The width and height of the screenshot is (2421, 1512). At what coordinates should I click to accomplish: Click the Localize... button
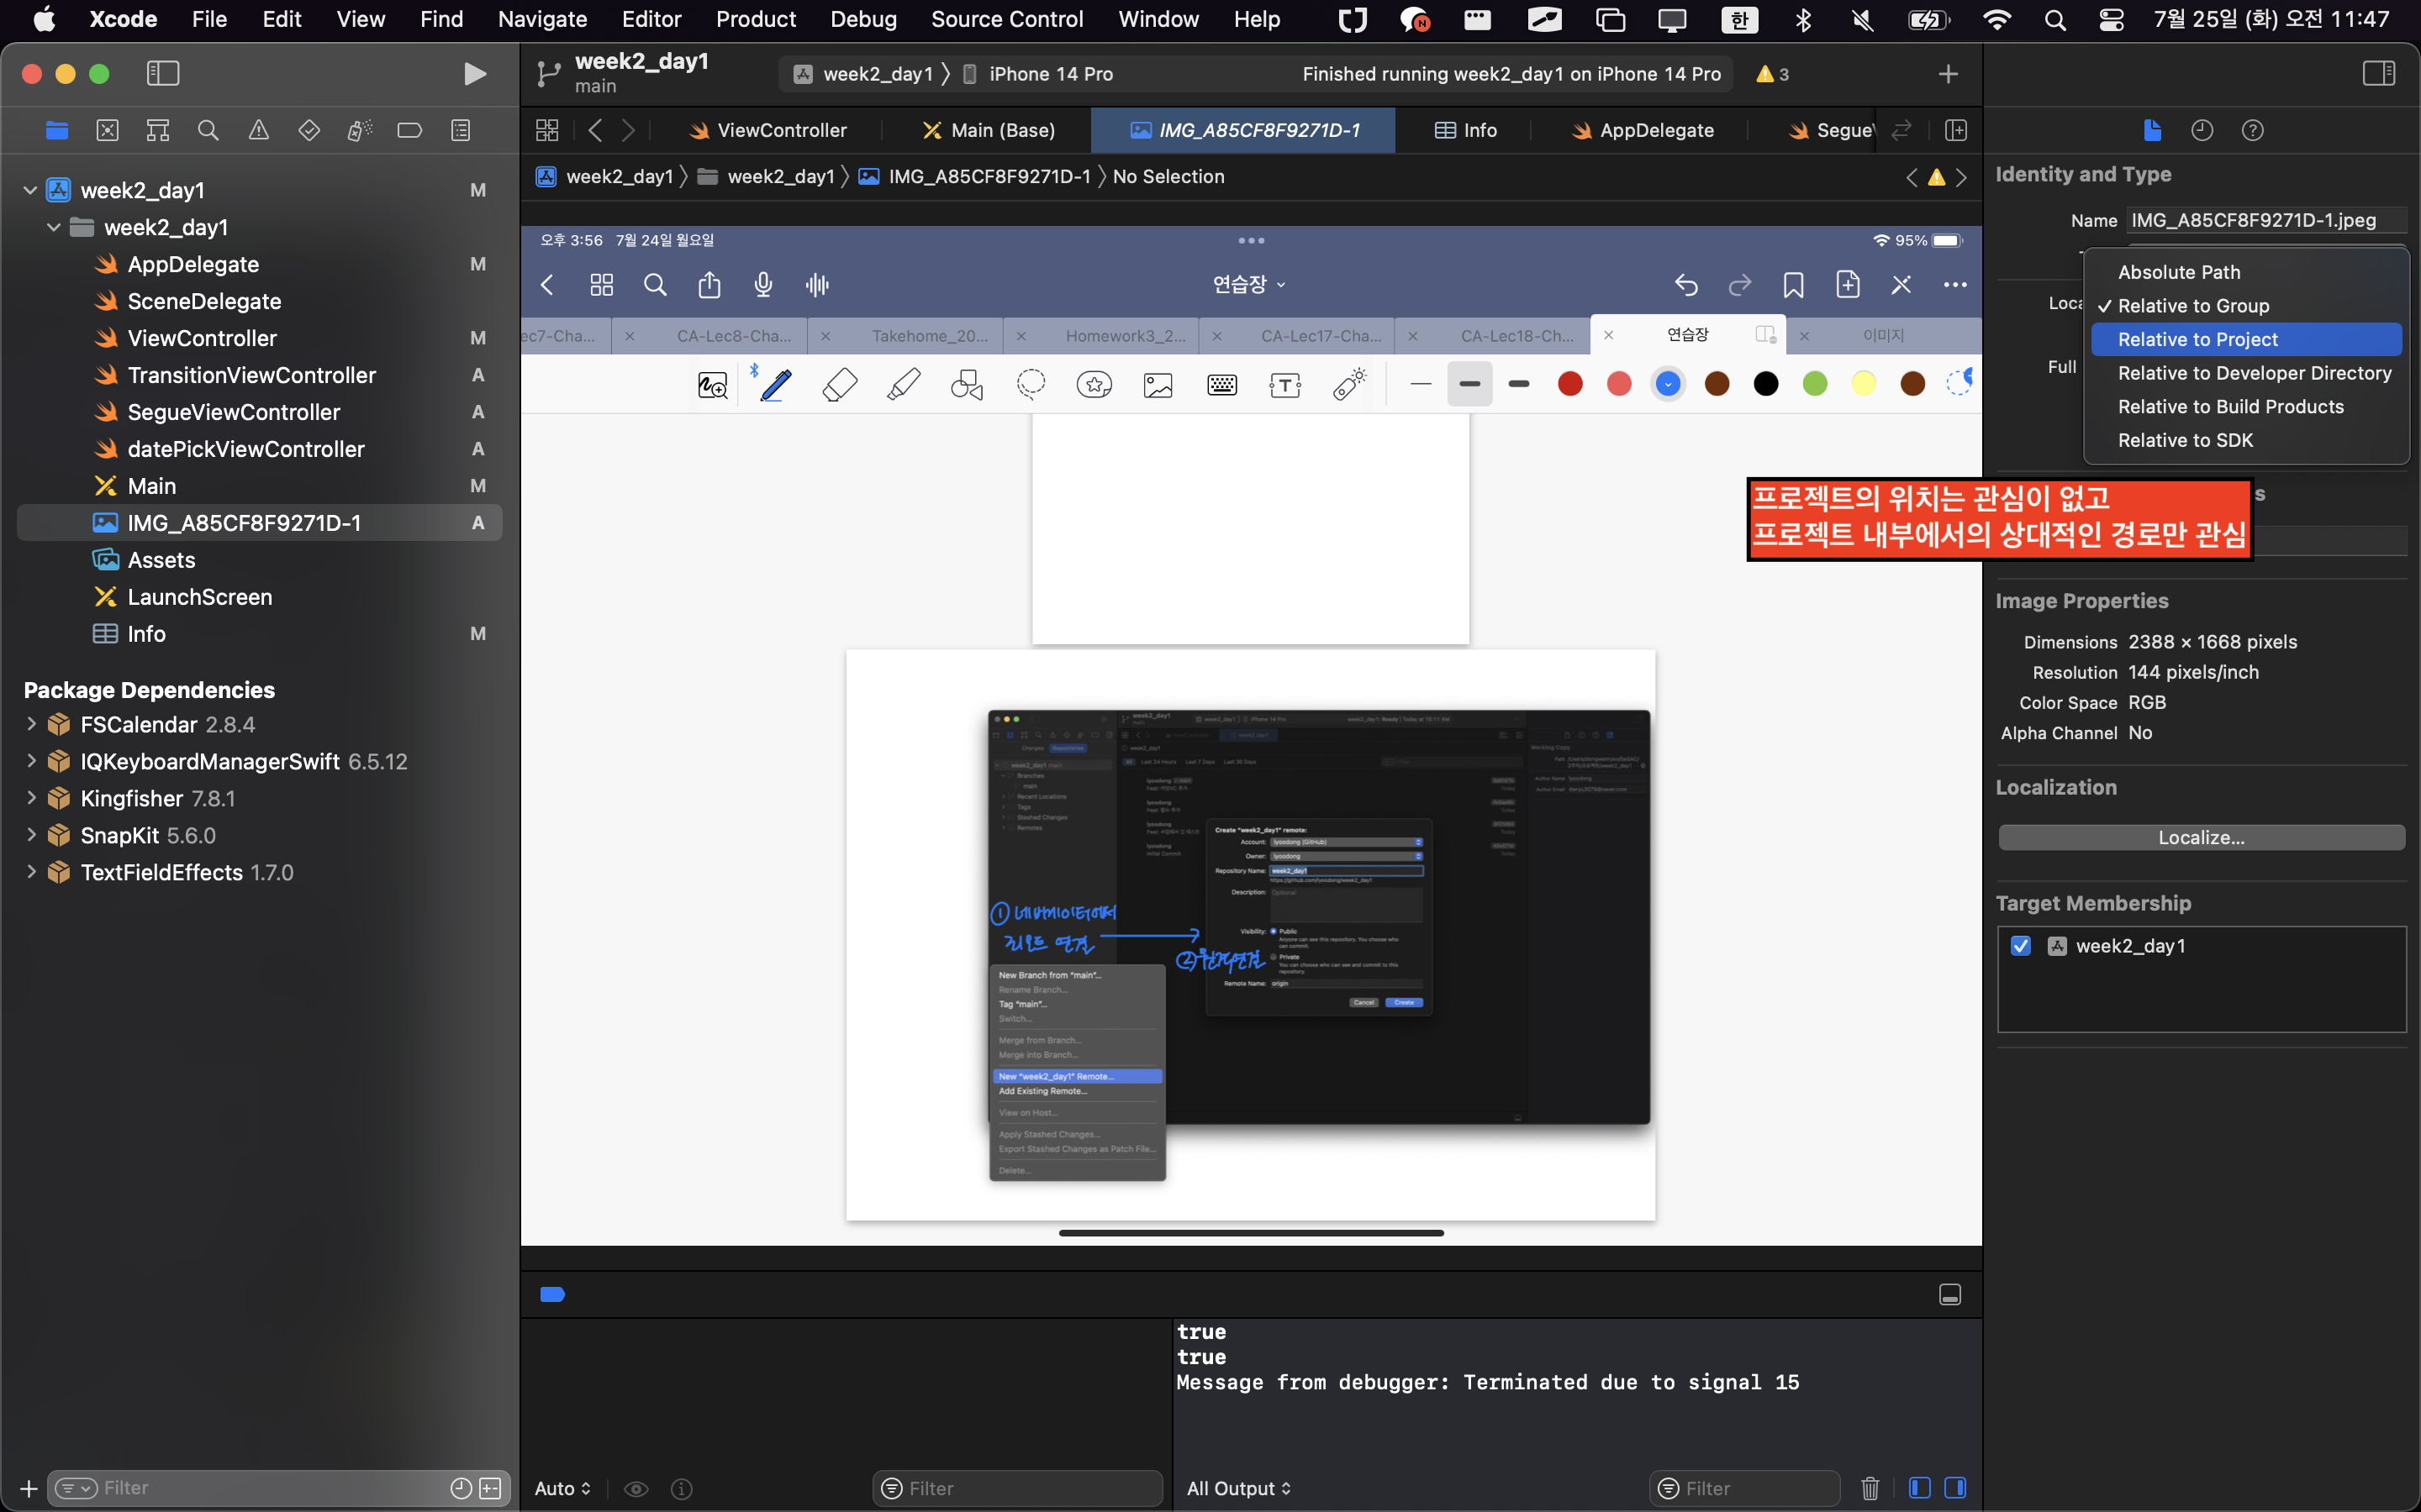pyautogui.click(x=2200, y=838)
